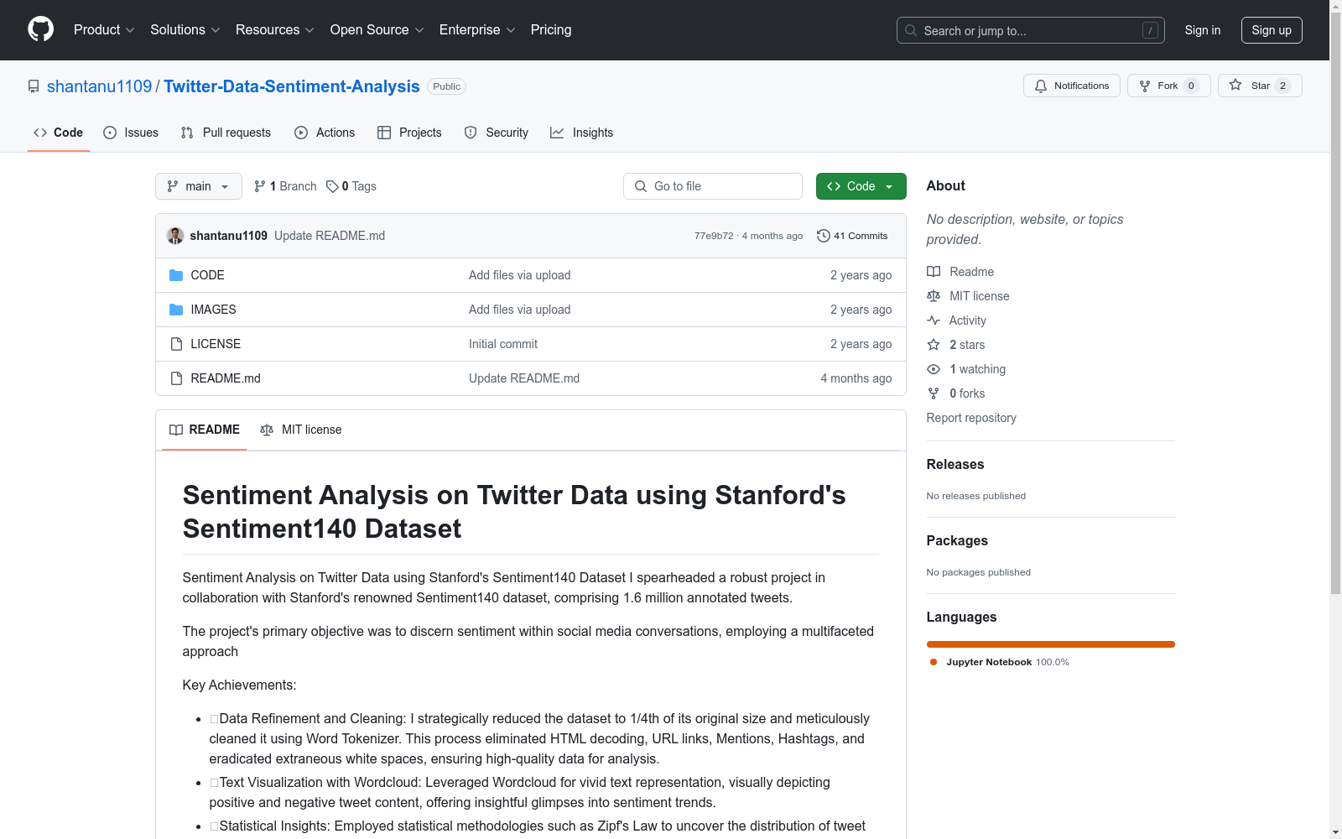Open the main branch selector dropdown
This screenshot has height=839, width=1342.
pos(199,186)
